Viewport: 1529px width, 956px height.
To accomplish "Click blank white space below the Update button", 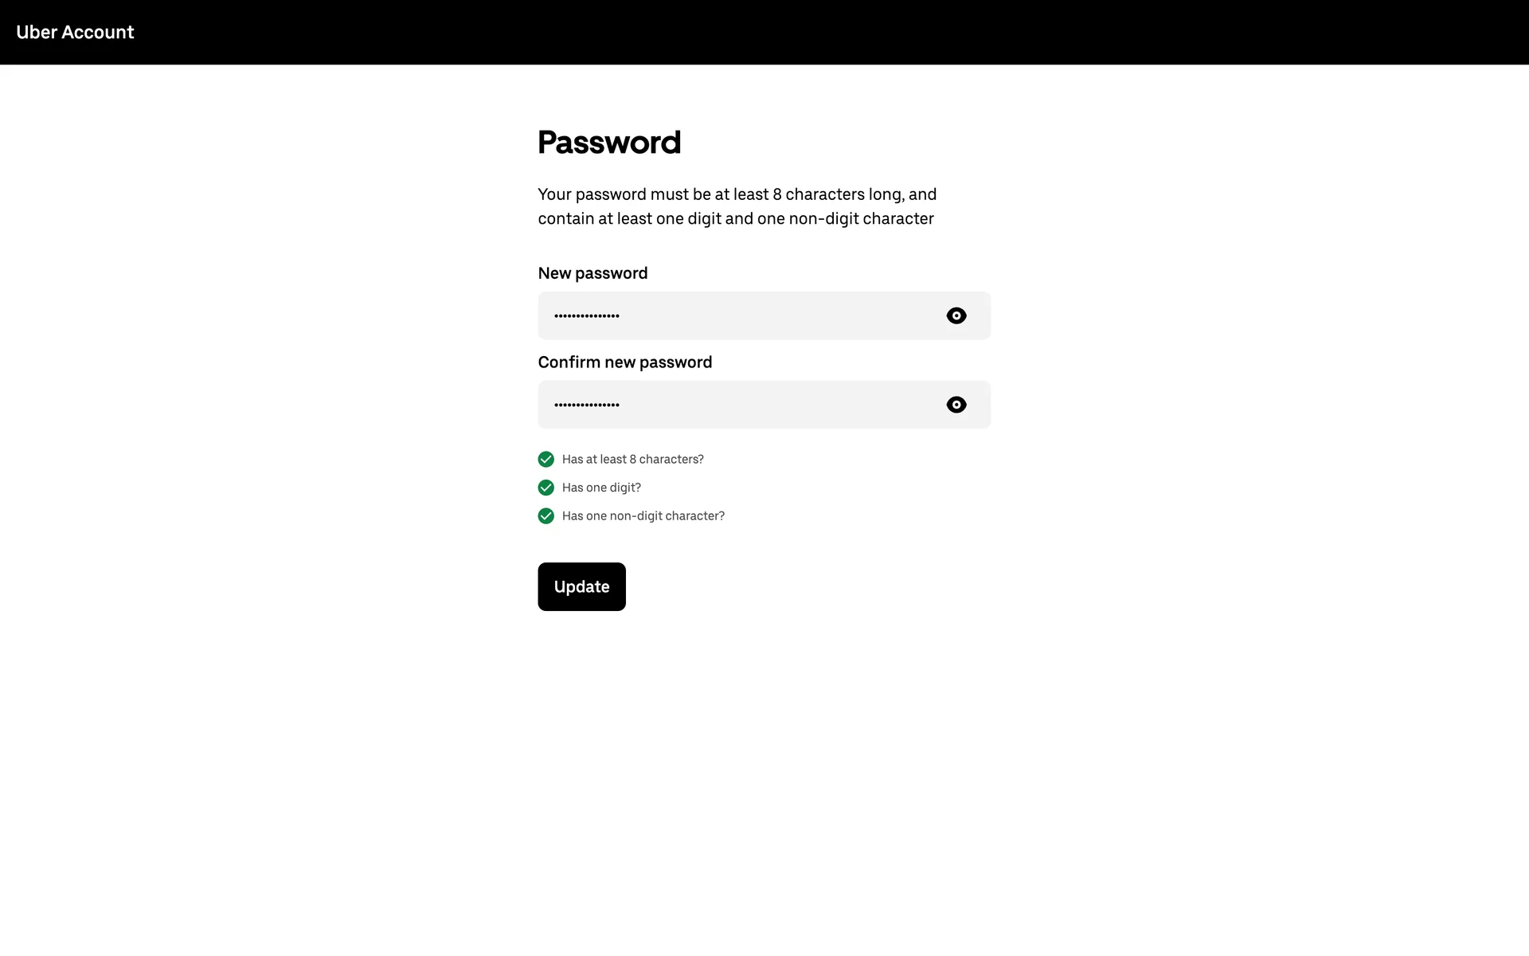I will 764,757.
